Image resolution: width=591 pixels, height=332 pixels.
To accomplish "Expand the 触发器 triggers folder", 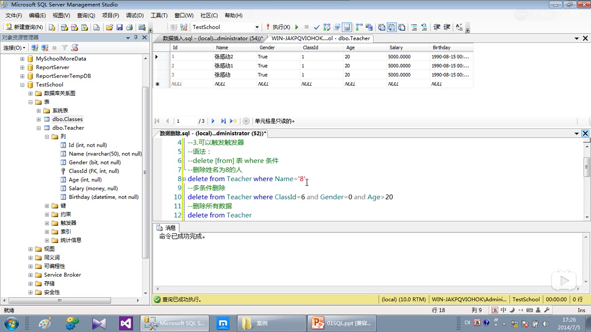I will [47, 223].
